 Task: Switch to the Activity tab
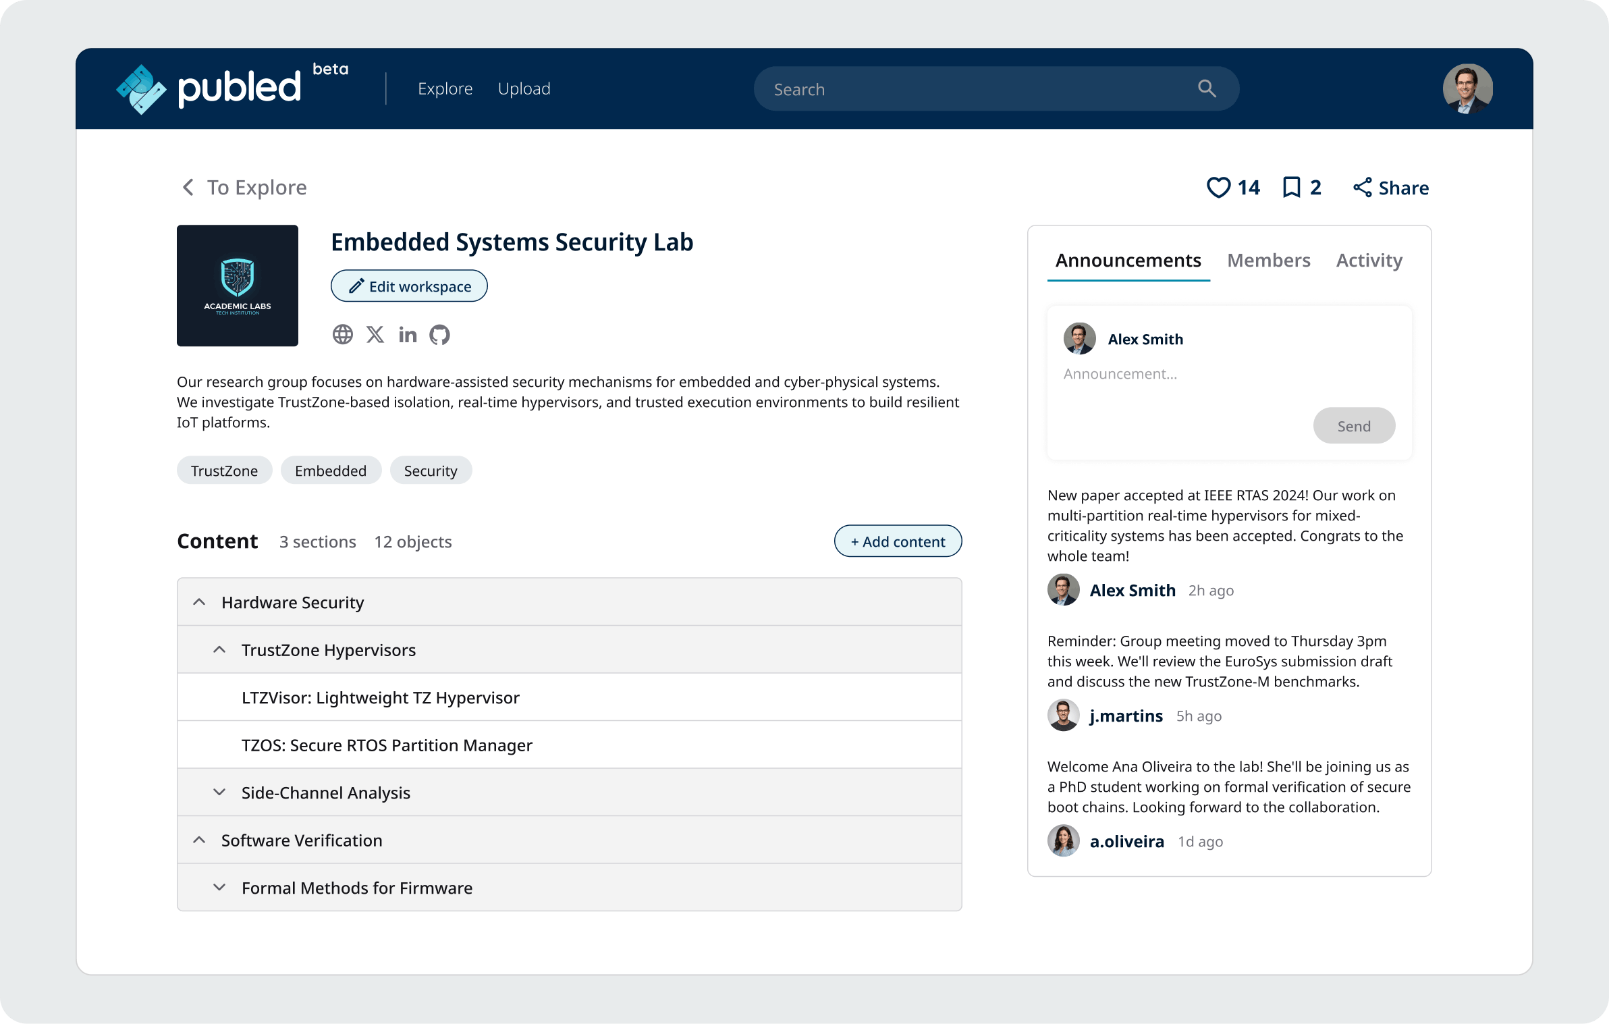pos(1369,260)
